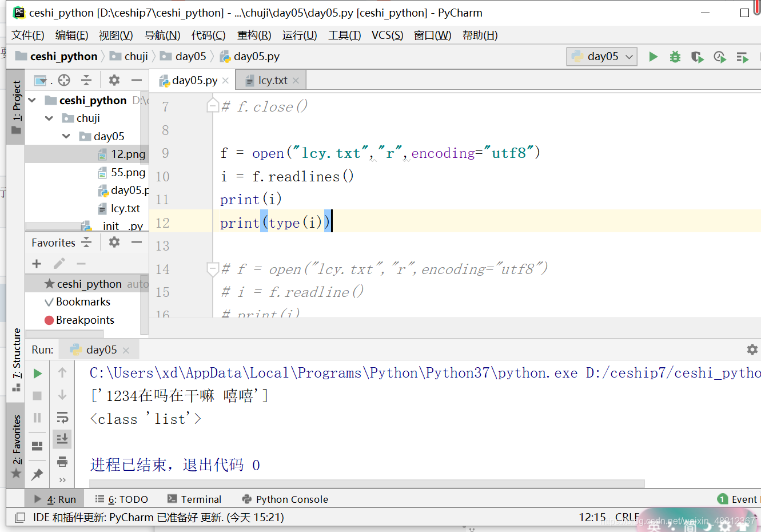Pin the Run tab

pos(38,474)
